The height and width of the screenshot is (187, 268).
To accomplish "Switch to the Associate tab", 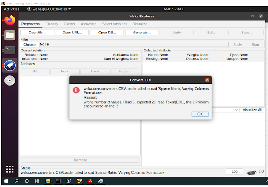I will [x=88, y=24].
